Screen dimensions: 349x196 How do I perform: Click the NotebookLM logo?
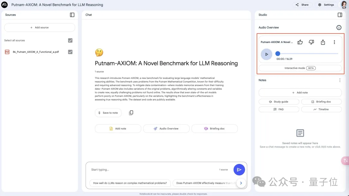(5, 5)
